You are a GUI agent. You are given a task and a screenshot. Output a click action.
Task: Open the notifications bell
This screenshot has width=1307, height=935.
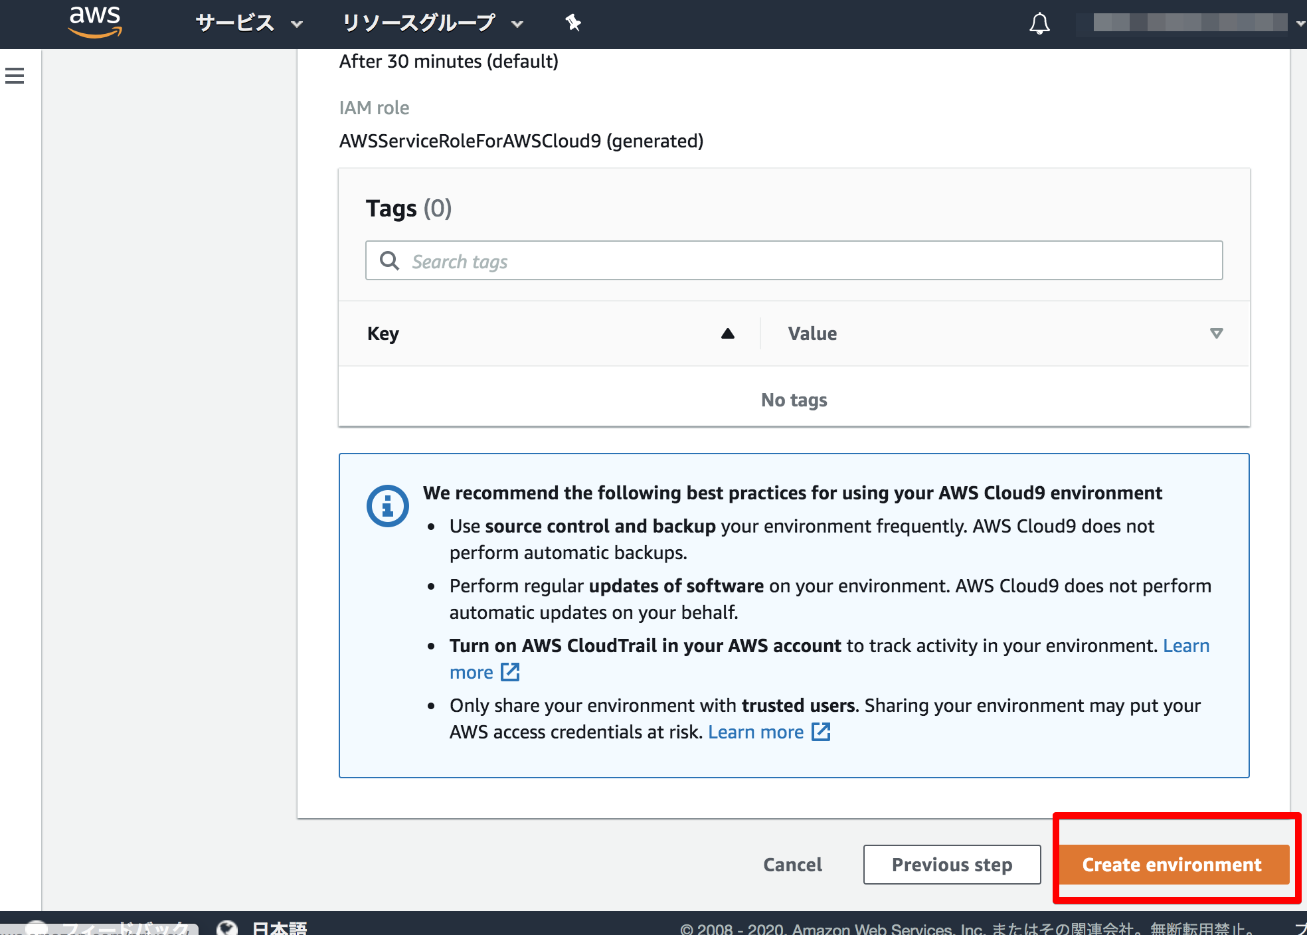point(1039,24)
